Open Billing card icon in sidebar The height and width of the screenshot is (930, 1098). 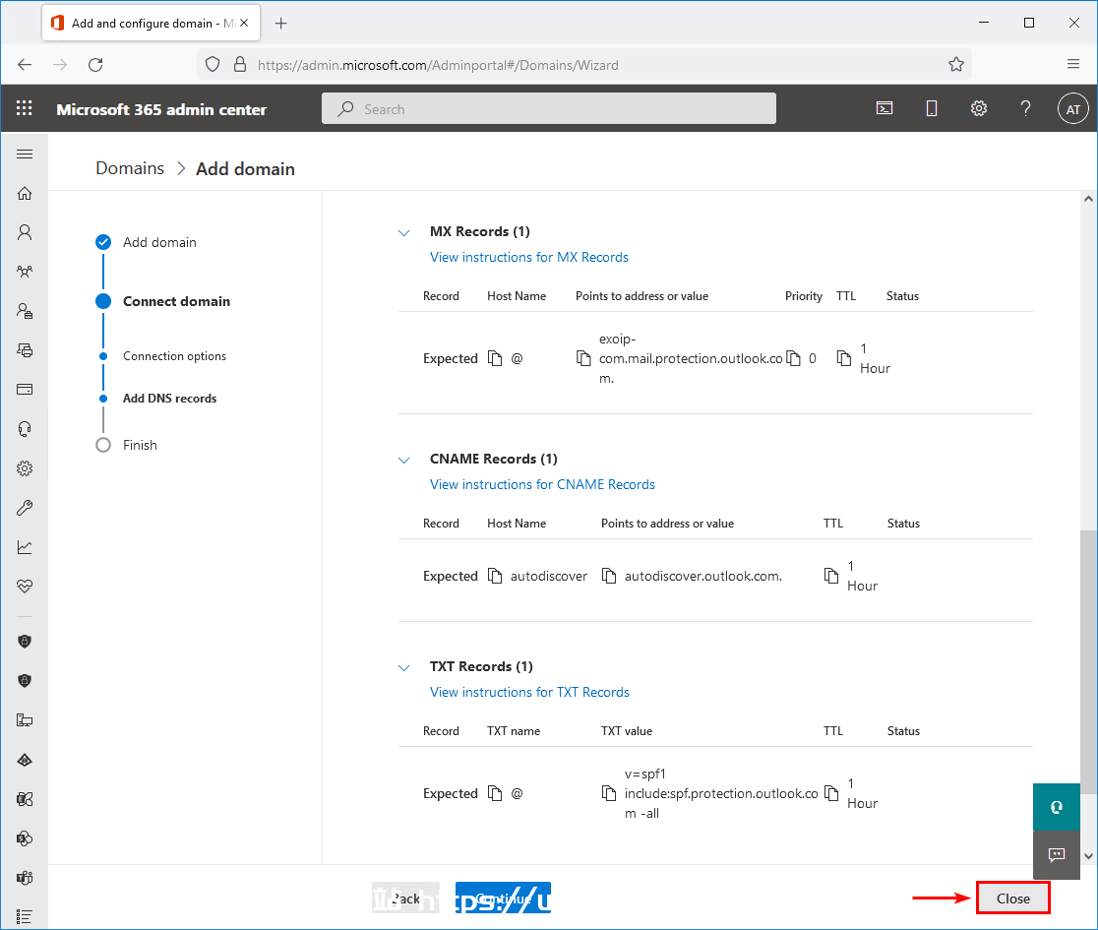[x=25, y=390]
